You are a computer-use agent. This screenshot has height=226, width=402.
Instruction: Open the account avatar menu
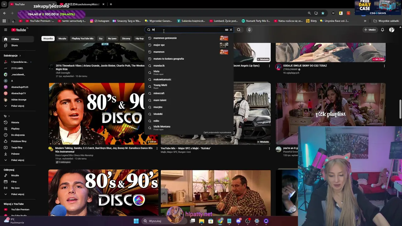tap(392, 30)
